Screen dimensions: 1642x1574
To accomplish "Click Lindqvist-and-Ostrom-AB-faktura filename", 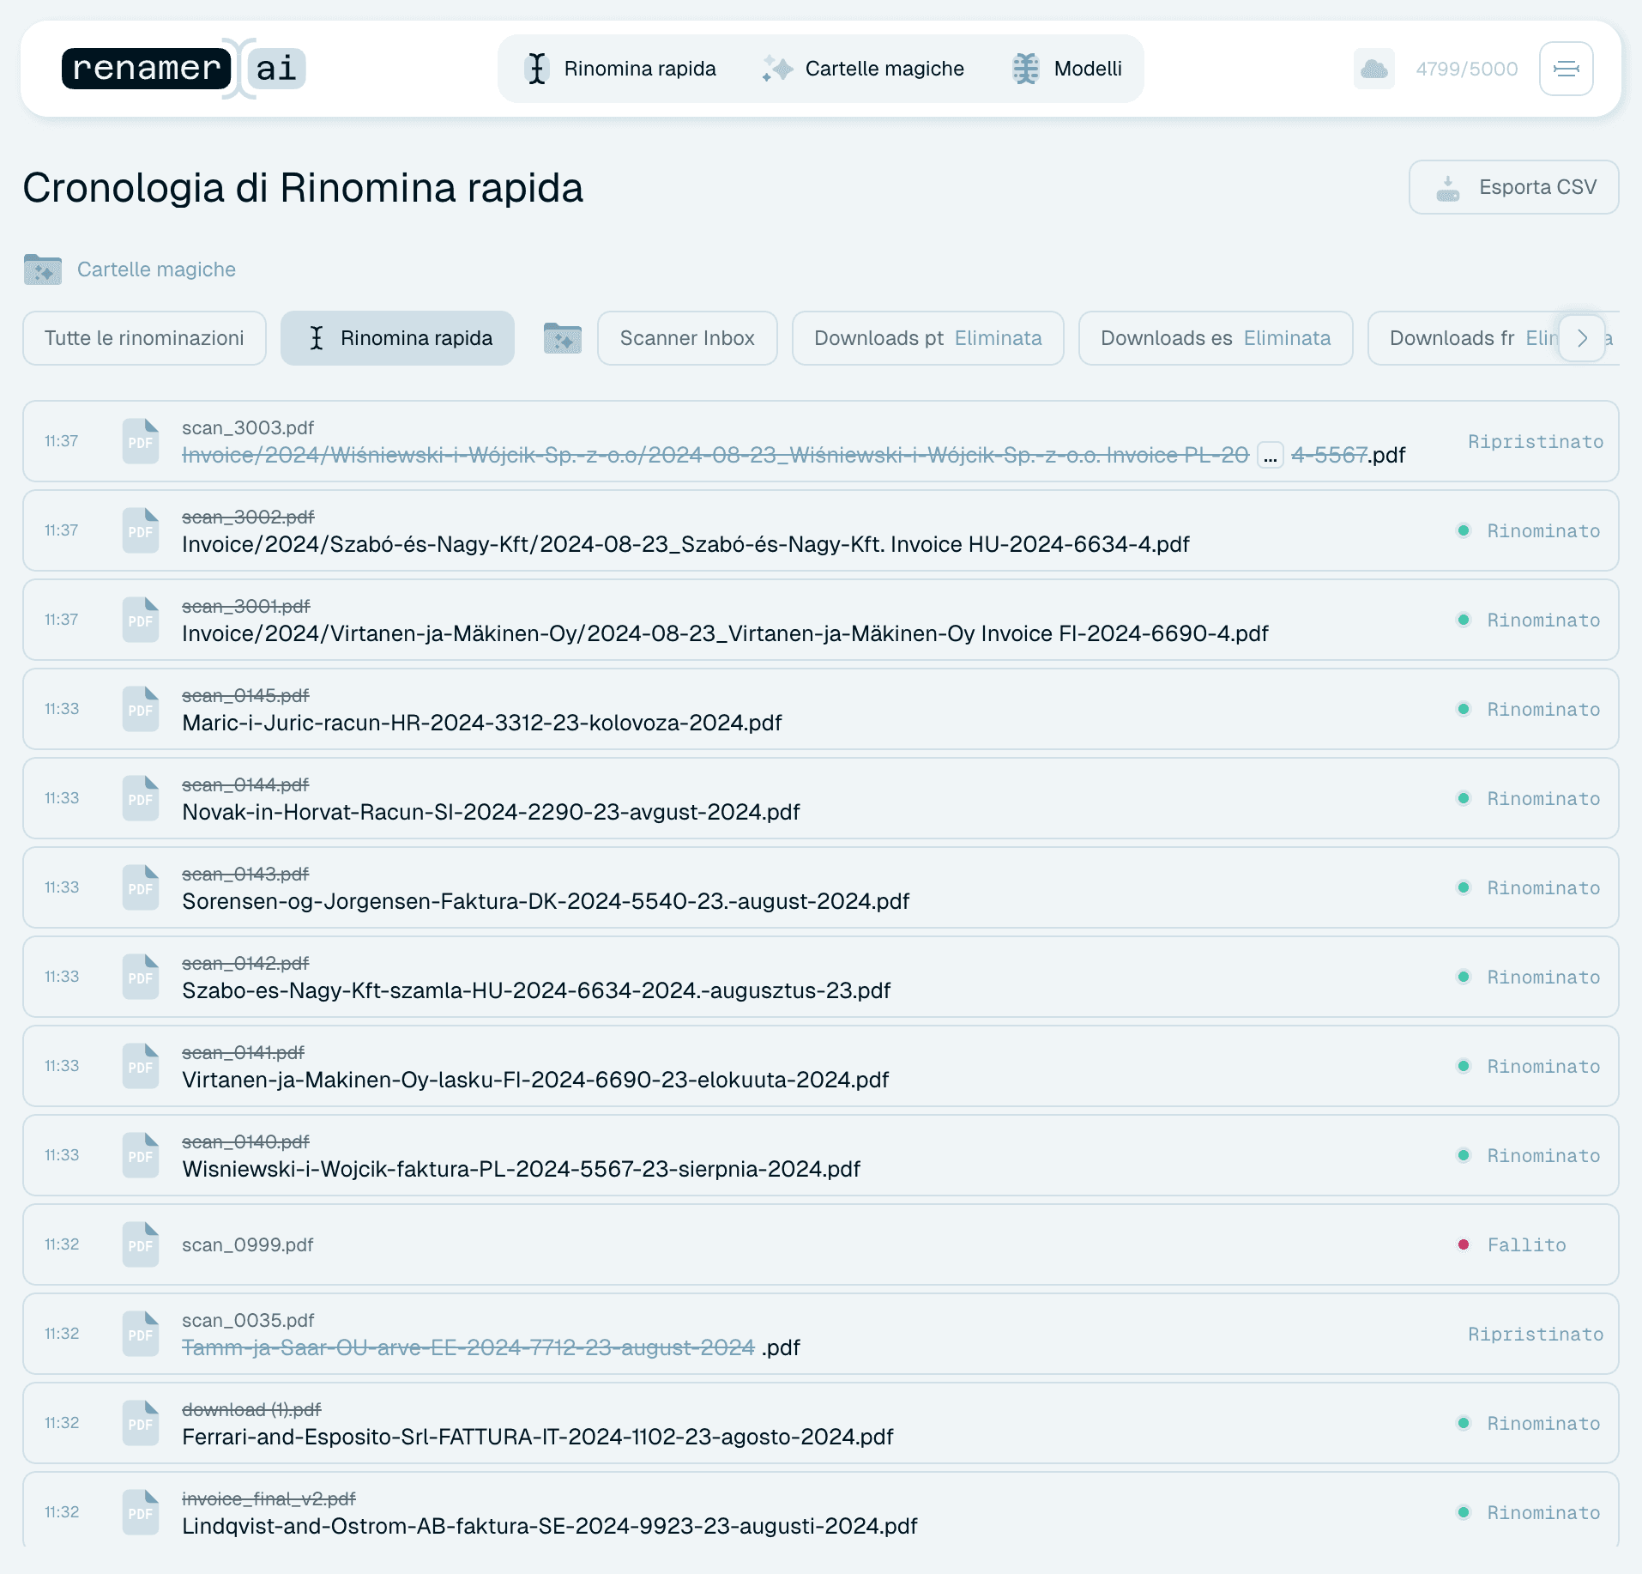I will [x=550, y=1526].
